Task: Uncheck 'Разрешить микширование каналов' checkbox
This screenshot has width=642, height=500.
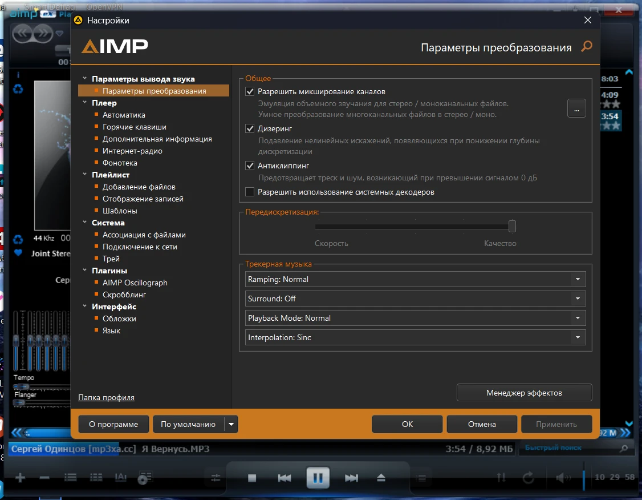Action: 250,91
